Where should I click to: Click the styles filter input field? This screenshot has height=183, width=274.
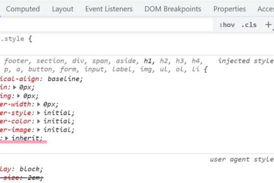point(106,25)
